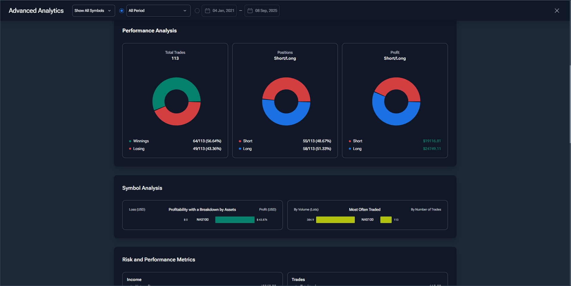The width and height of the screenshot is (571, 286).
Task: Click the green Winnings segment of donut chart
Action: click(x=172, y=84)
